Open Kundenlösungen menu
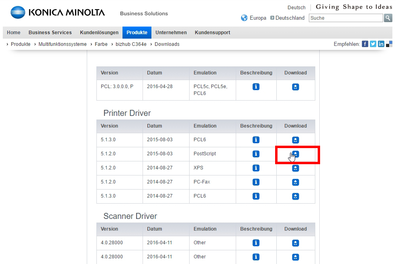Viewport: 396px width, 264px height. 99,33
